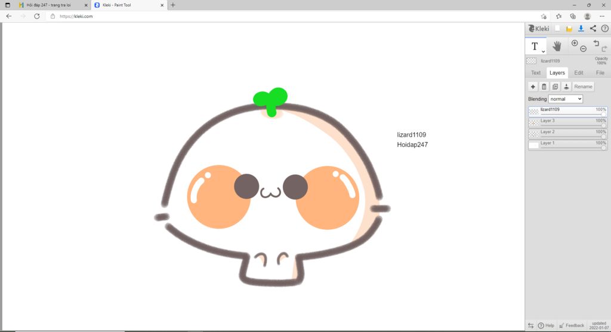Swap panel side with arrows icon
Image resolution: width=611 pixels, height=332 pixels.
pyautogui.click(x=530, y=325)
